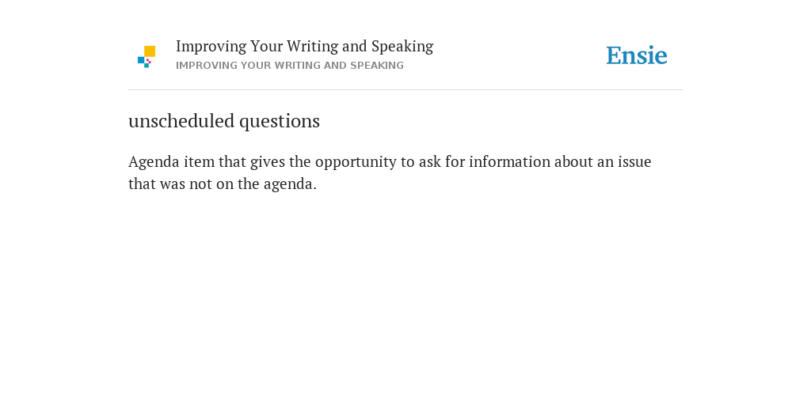Click the word 'unscheduled' in the heading
Image resolution: width=811 pixels, height=405 pixels.
coord(181,121)
